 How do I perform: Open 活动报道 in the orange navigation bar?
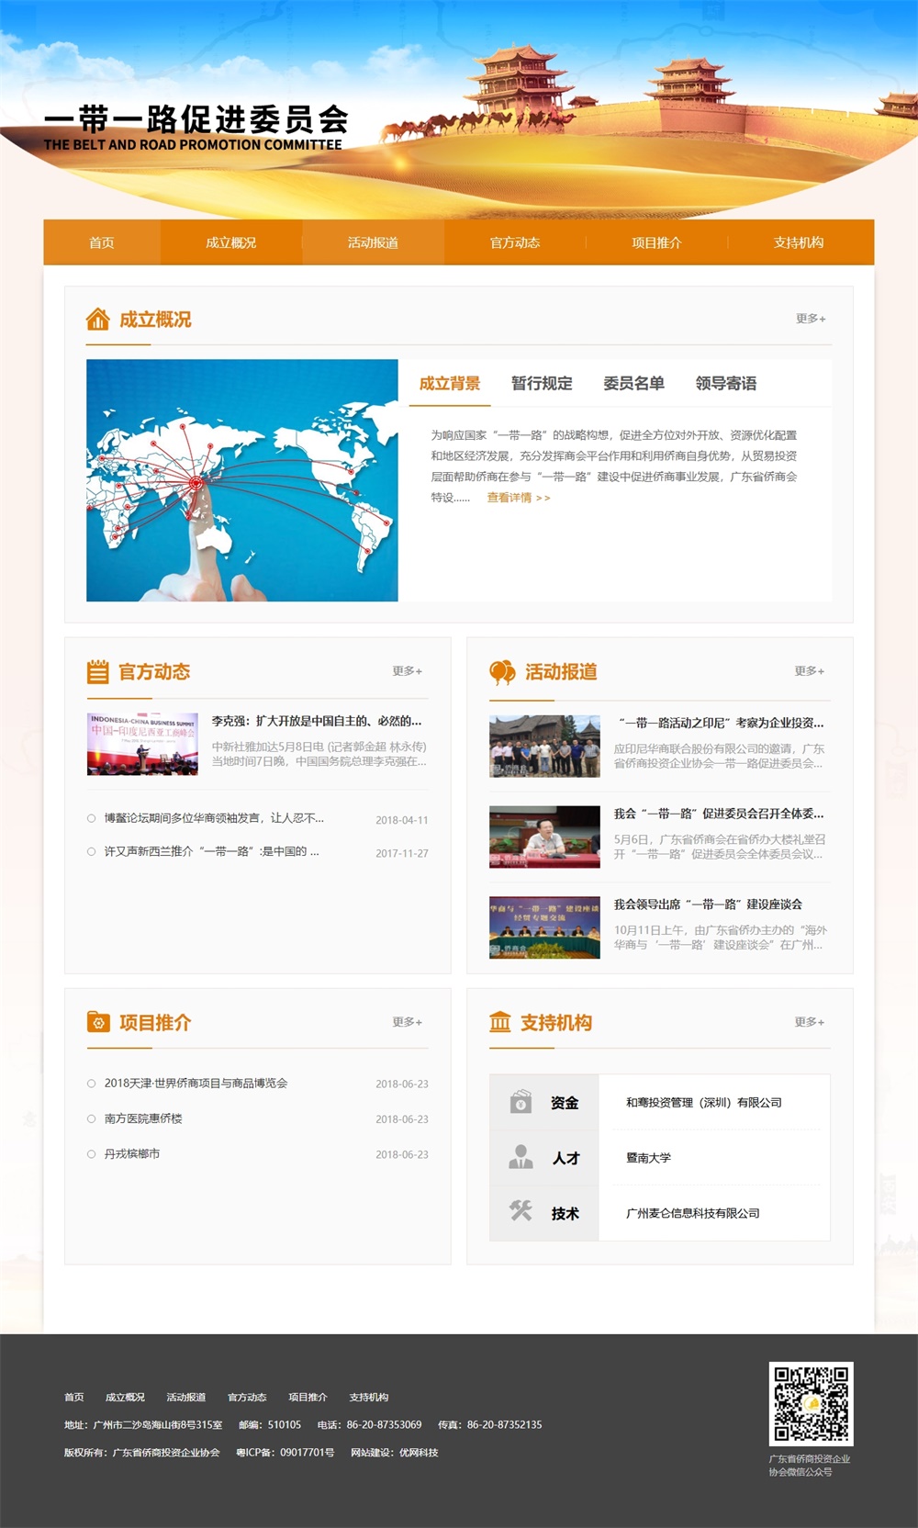click(373, 242)
